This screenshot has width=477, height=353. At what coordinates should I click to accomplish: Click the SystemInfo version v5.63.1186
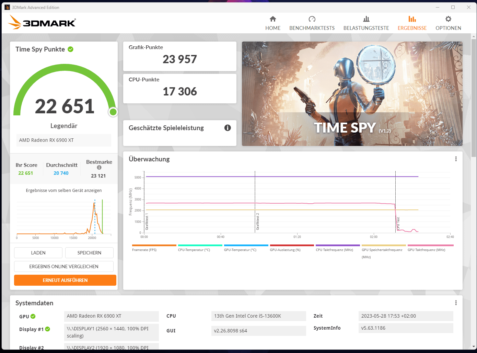coord(406,328)
